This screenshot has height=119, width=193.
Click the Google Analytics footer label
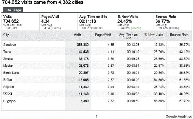pyautogui.click(x=178, y=117)
